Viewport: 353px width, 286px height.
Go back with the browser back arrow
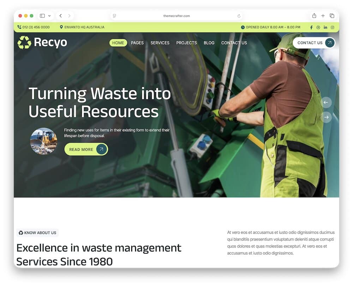61,16
